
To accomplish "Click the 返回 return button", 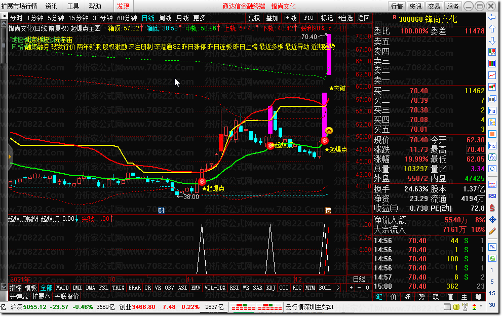I will click(364, 18).
